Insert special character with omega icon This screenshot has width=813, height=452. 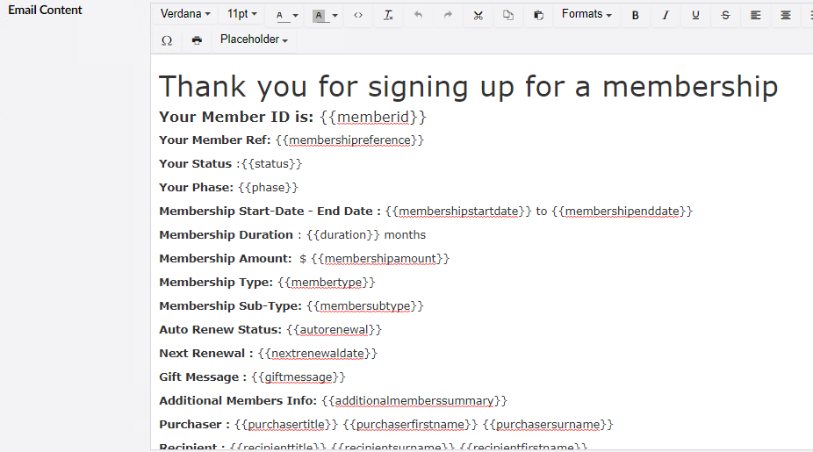click(167, 40)
